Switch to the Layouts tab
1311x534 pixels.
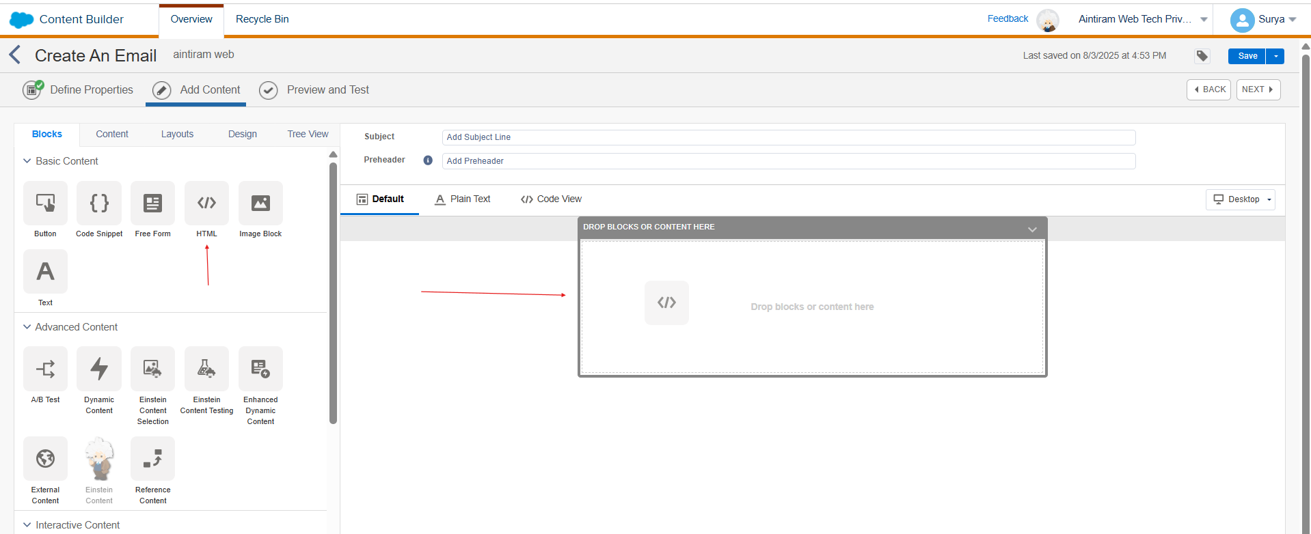177,134
